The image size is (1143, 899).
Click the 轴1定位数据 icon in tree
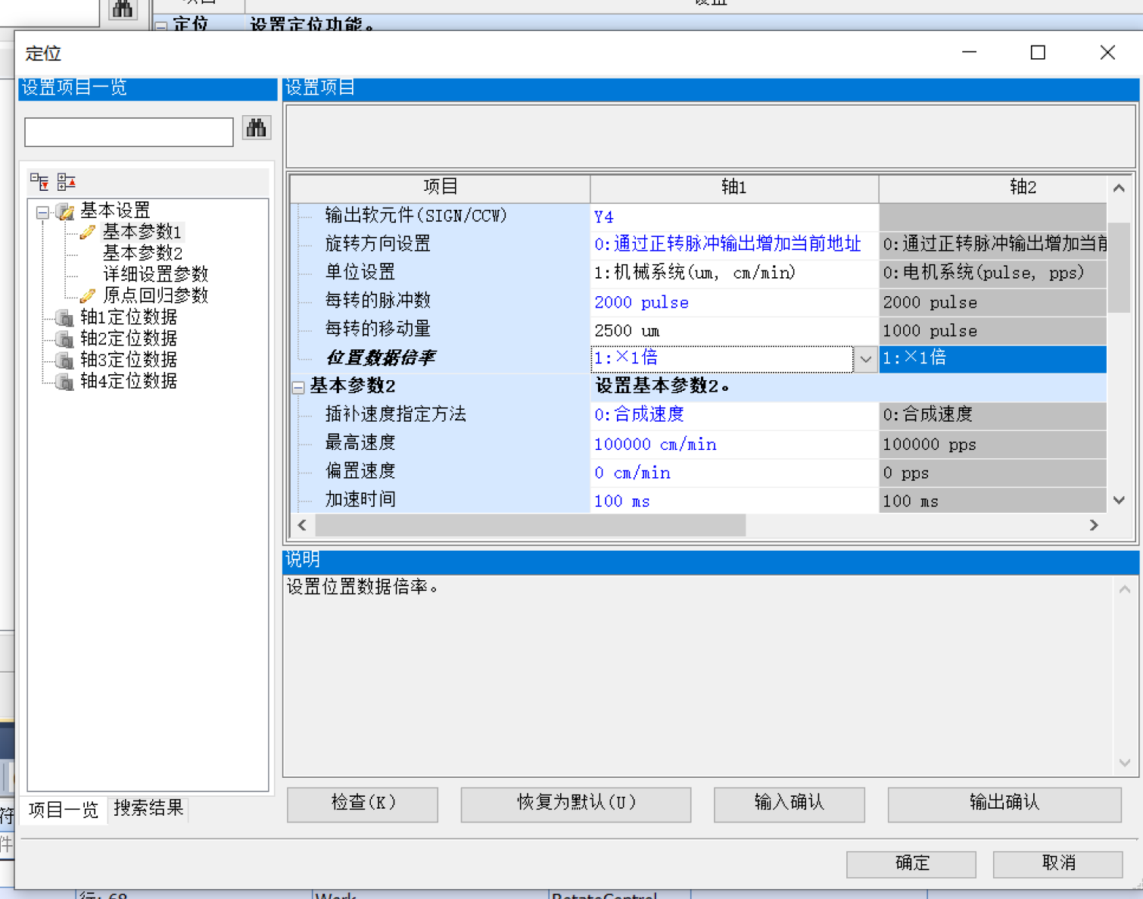click(66, 317)
